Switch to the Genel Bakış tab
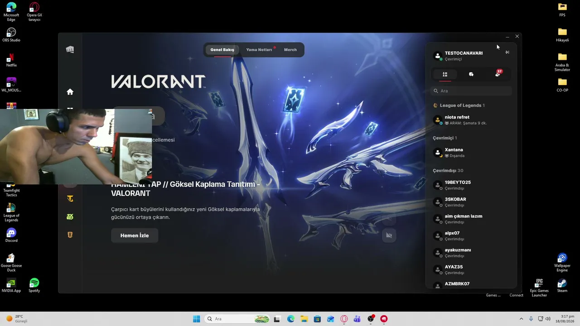 tap(222, 50)
